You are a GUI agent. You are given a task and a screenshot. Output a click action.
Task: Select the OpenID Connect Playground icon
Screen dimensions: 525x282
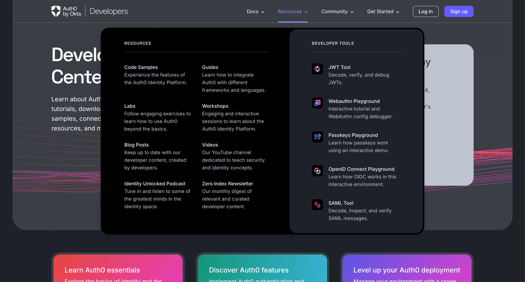coord(317,171)
